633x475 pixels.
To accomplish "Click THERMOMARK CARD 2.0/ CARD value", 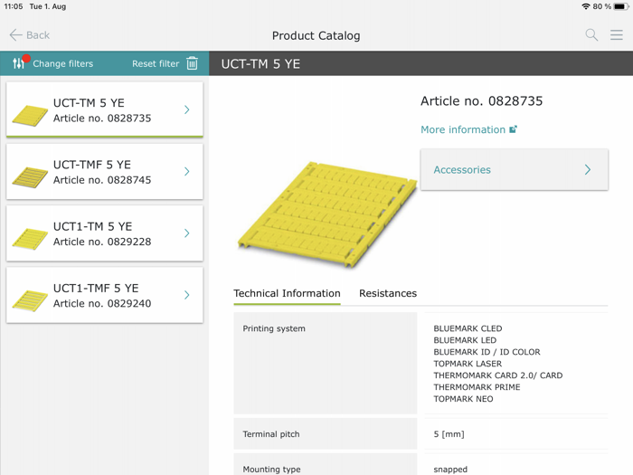I will pyautogui.click(x=498, y=375).
